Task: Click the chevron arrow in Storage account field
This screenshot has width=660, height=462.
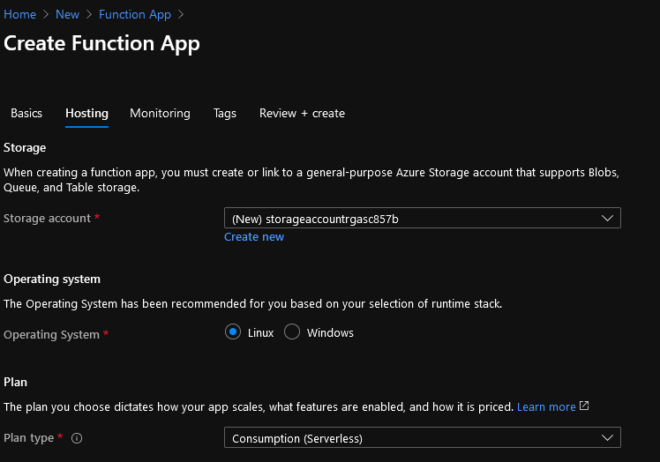Action: [606, 218]
